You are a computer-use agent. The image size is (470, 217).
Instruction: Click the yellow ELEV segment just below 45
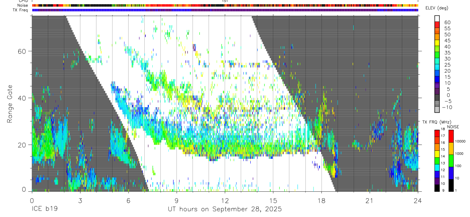click(x=437, y=43)
